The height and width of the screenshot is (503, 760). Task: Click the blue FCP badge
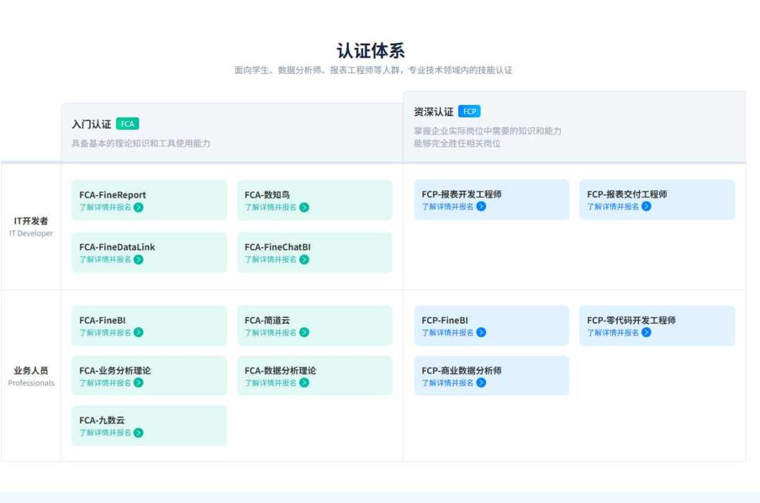469,111
